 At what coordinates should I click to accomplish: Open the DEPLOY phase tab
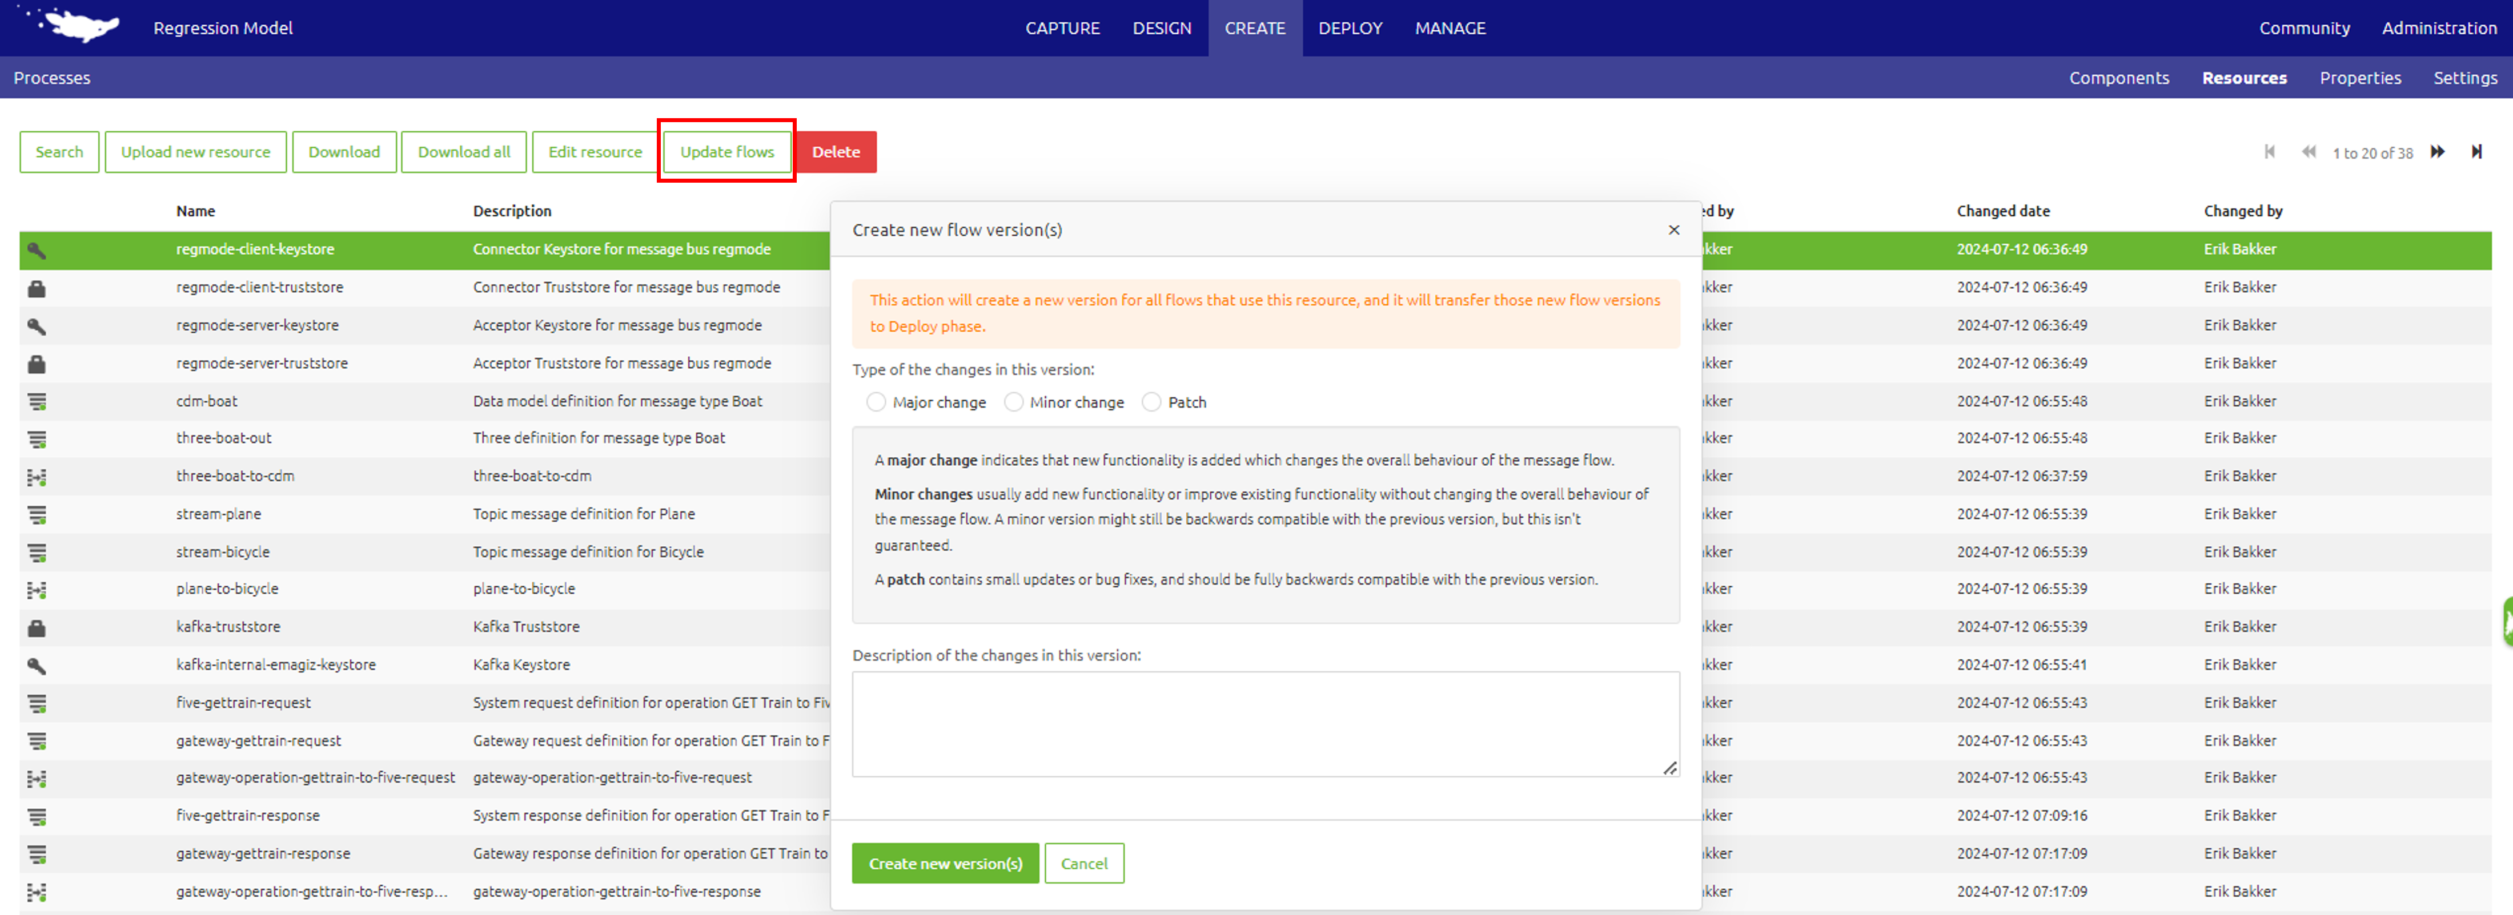[x=1349, y=29]
